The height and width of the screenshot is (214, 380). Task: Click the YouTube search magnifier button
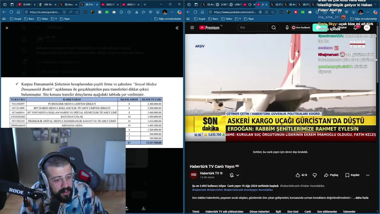pyautogui.click(x=273, y=28)
